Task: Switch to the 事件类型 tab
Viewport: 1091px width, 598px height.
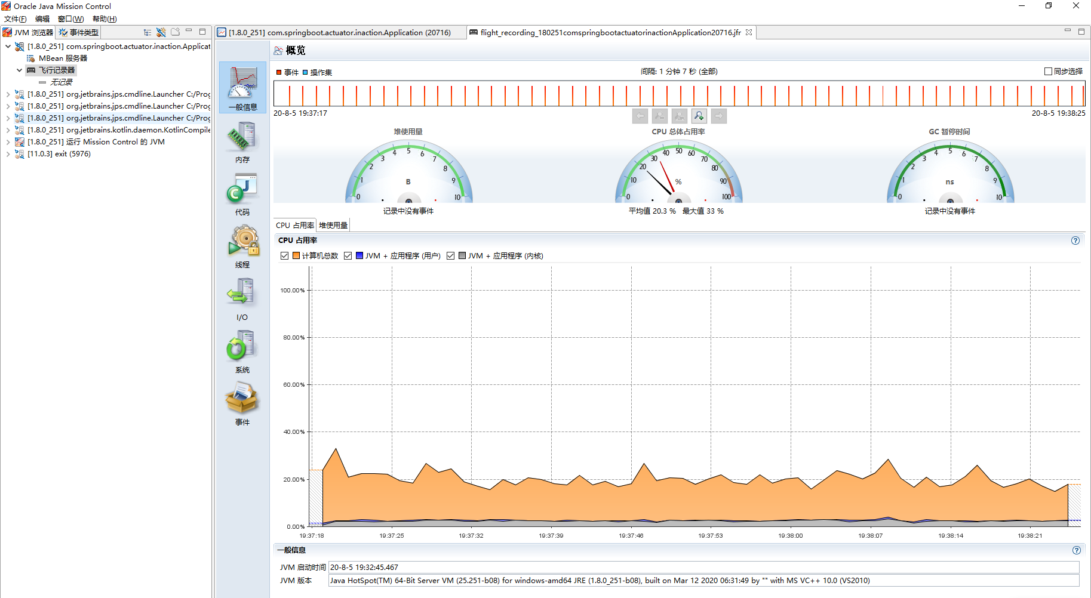Action: 79,32
